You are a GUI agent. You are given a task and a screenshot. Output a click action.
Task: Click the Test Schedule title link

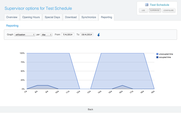pyautogui.click(x=159, y=5)
